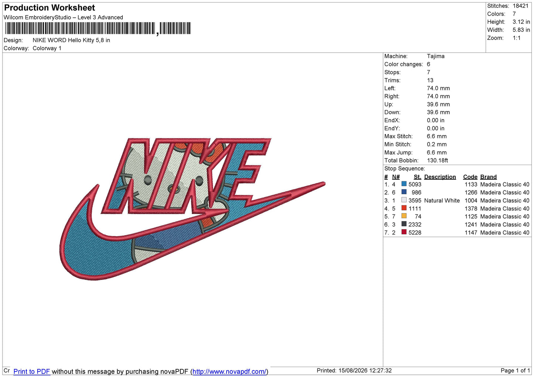Click the Page 1 of 1 indicator
The image size is (534, 377).
(x=515, y=370)
